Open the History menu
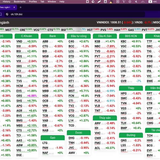This screenshot has height=160, width=160. 6,2
